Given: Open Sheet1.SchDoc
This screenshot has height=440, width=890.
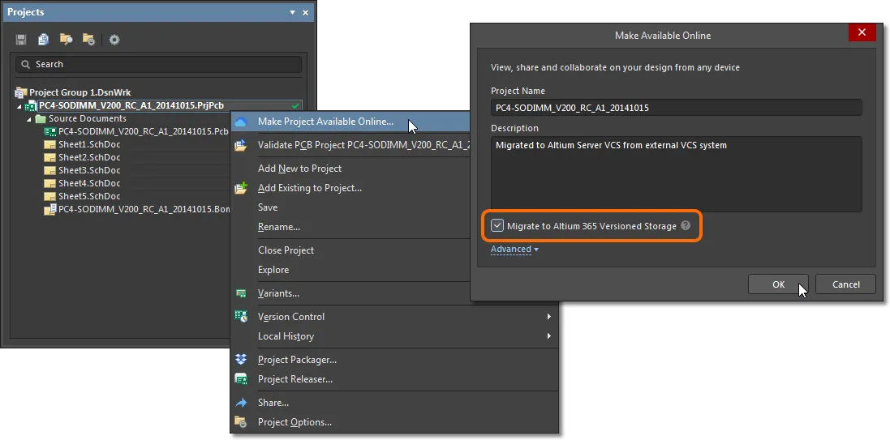Looking at the screenshot, I should point(89,144).
